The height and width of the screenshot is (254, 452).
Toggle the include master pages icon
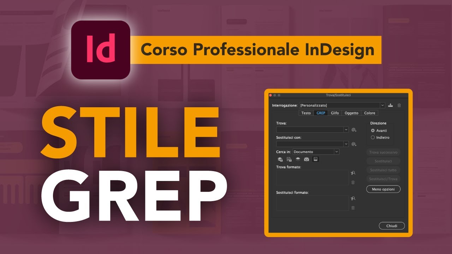click(x=307, y=159)
